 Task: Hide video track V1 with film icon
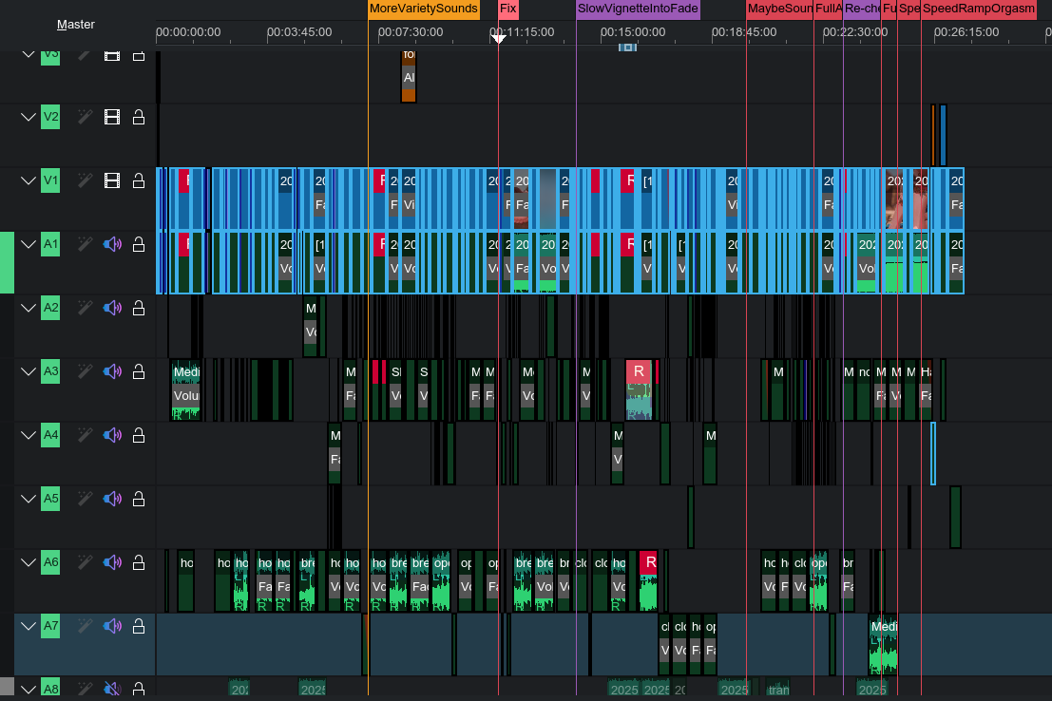(x=112, y=181)
